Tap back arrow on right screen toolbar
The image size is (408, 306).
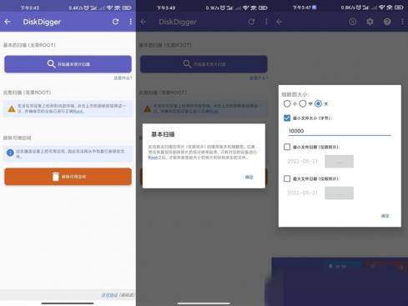pos(280,22)
